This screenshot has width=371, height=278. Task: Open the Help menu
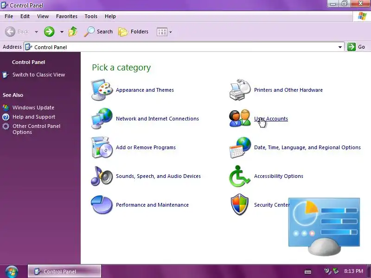click(110, 16)
